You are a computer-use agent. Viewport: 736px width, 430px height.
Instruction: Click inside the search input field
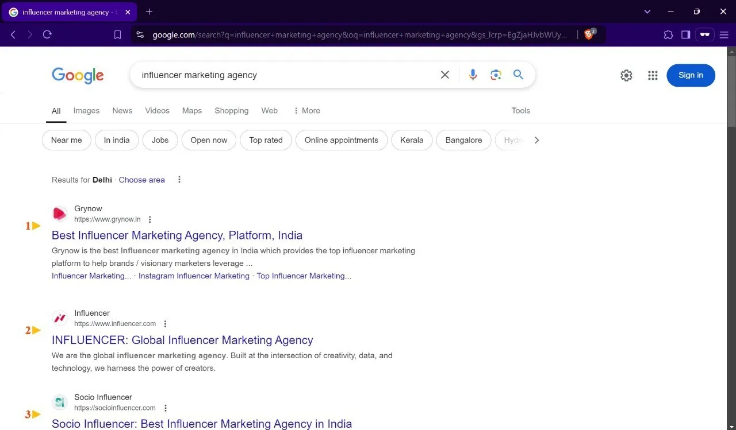pyautogui.click(x=259, y=75)
